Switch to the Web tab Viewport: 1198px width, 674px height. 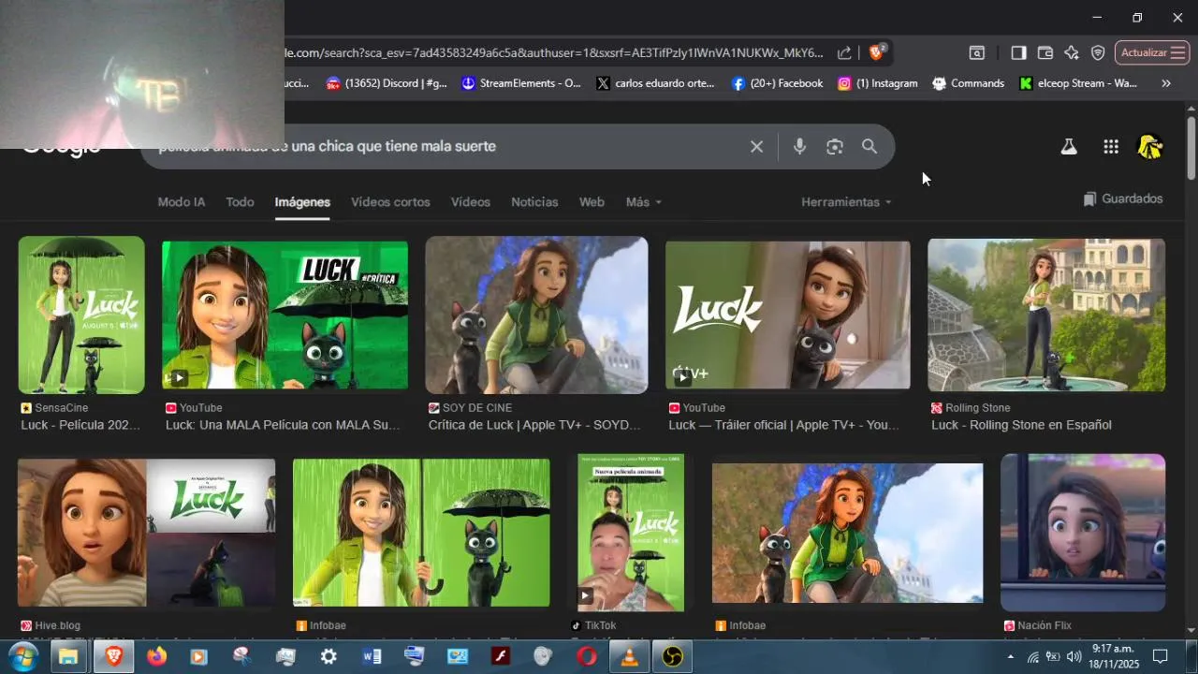pos(592,202)
